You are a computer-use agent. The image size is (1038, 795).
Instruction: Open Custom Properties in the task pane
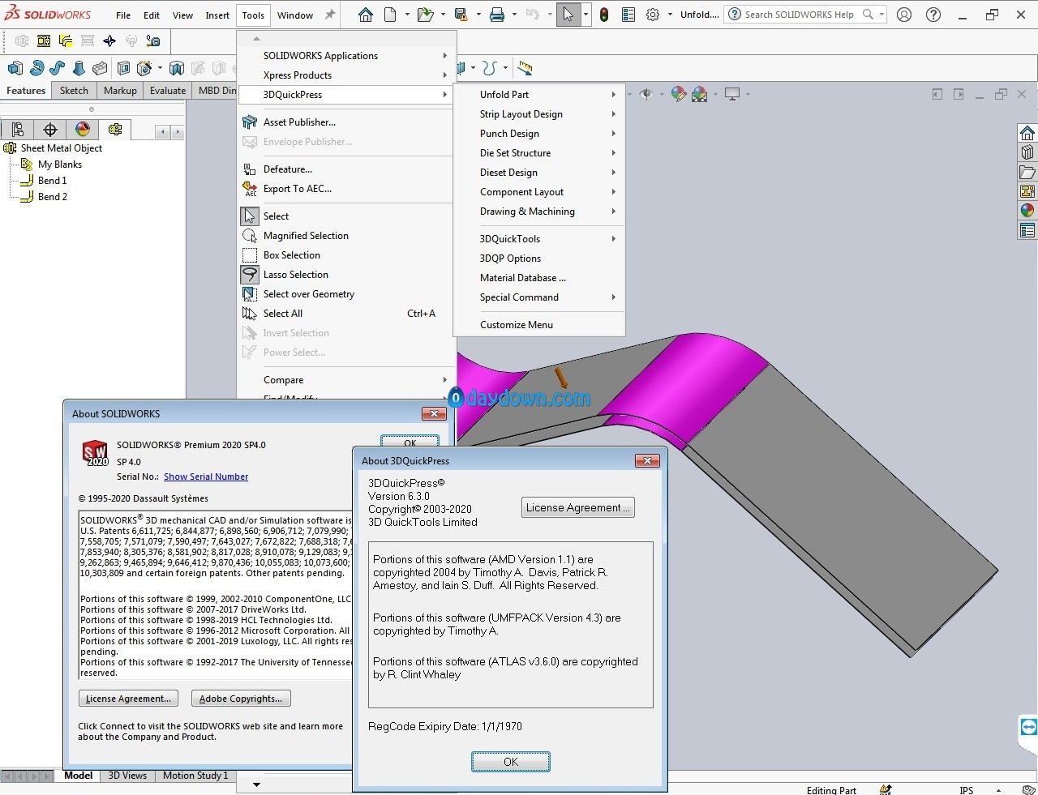(1027, 230)
